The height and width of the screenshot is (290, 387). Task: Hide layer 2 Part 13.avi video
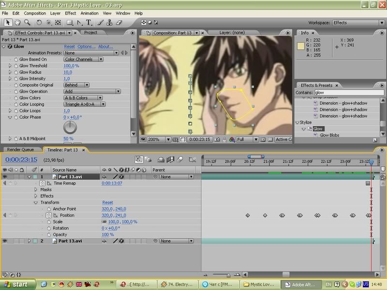pyautogui.click(x=5, y=241)
